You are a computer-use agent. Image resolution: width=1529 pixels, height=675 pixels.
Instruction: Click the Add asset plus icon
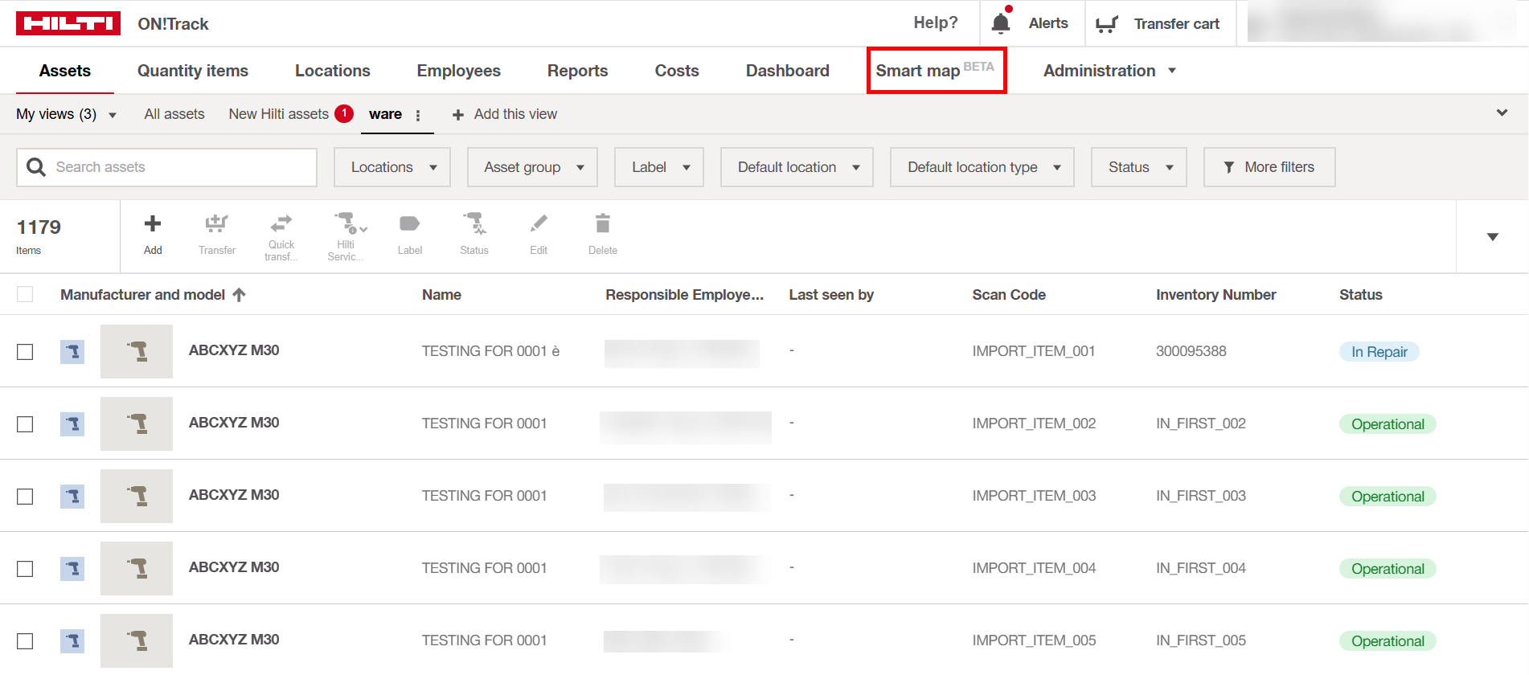click(152, 224)
